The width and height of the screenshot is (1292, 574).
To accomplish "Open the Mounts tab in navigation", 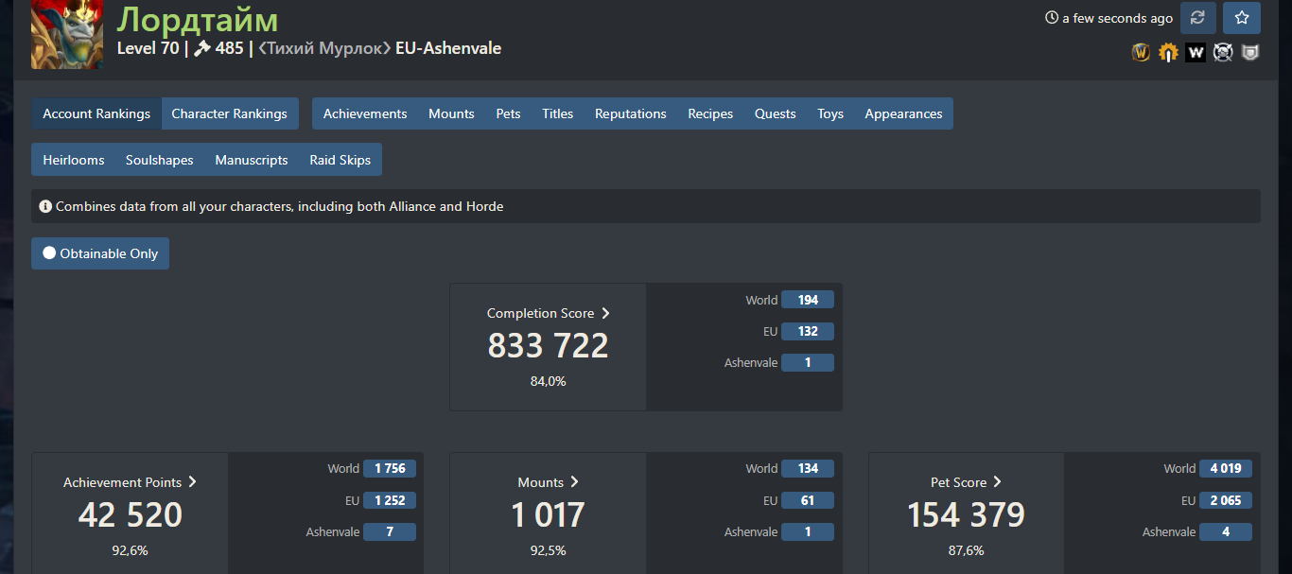I will [451, 113].
